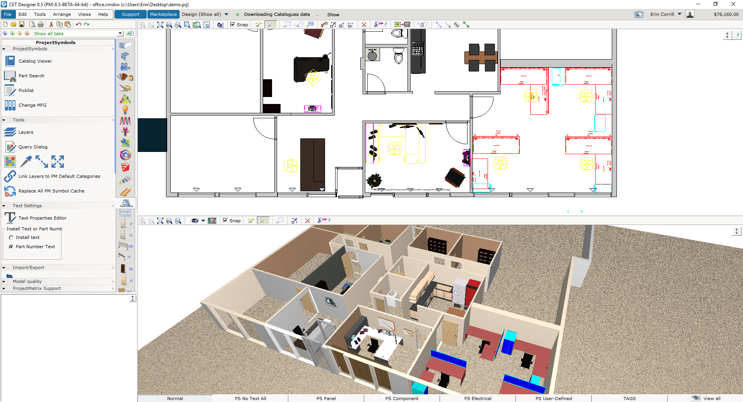Expand the Model quality section

pyautogui.click(x=4, y=282)
